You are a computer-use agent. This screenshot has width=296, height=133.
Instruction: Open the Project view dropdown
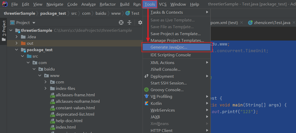coord(34,23)
